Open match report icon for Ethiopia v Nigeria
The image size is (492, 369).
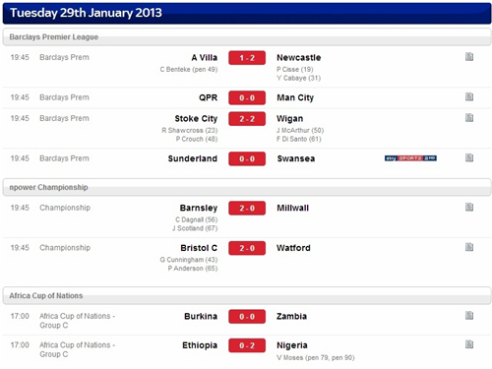point(469,344)
